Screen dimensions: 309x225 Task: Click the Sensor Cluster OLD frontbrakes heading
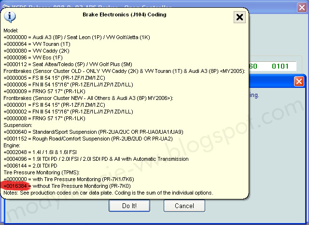125,71
